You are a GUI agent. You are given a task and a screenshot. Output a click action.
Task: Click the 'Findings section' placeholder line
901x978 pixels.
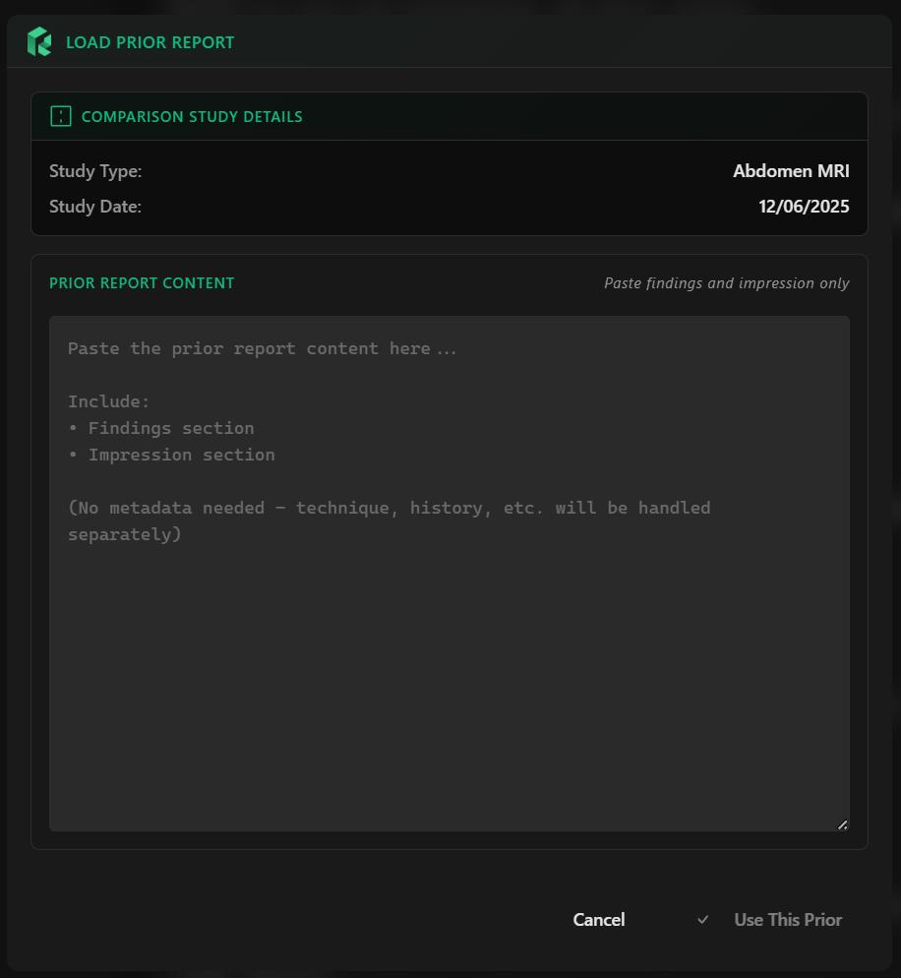[x=170, y=428]
